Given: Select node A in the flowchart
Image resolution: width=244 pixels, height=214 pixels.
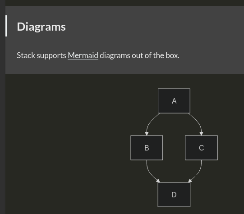Looking at the screenshot, I should 174,101.
